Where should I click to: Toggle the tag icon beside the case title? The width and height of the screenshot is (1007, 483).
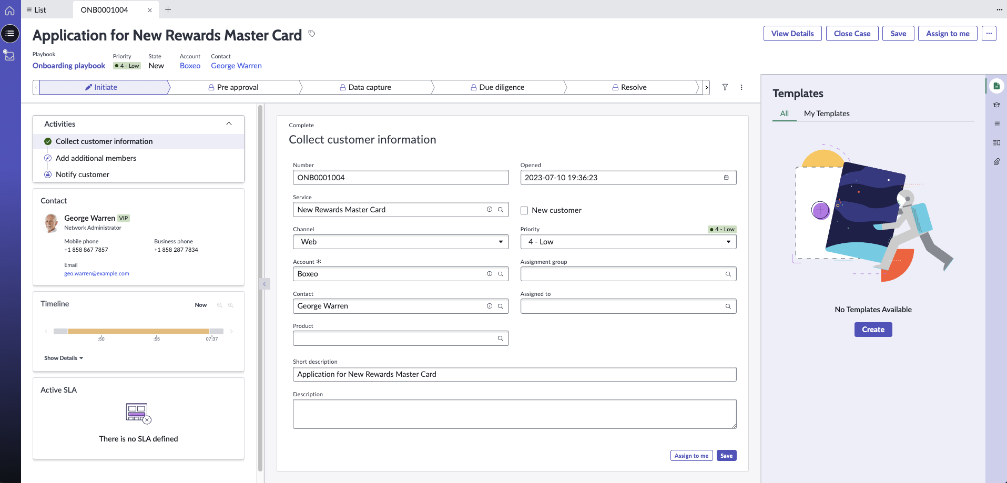pyautogui.click(x=311, y=33)
